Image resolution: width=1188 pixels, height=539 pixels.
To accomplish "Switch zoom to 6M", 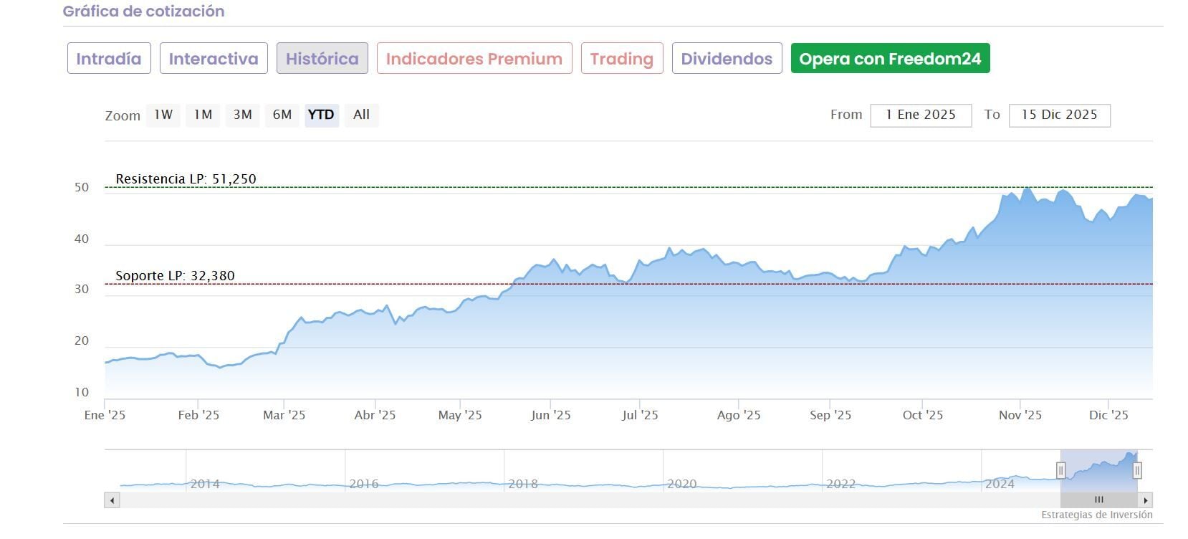I will click(282, 115).
